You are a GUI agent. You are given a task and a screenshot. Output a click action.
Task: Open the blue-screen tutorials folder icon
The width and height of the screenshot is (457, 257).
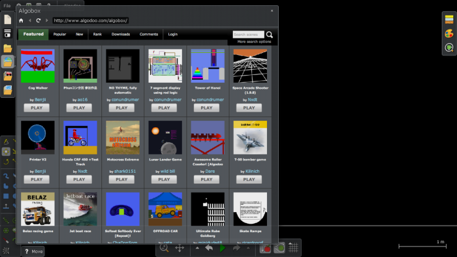coord(8,90)
